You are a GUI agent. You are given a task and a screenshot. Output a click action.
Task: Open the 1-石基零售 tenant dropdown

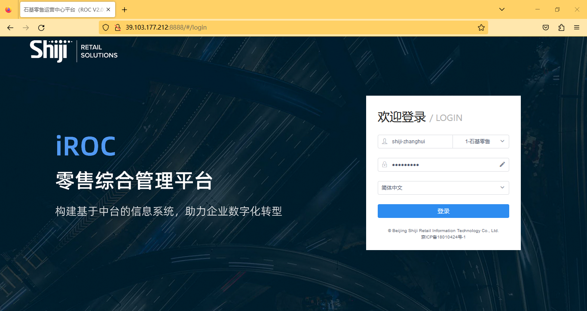pyautogui.click(x=481, y=142)
